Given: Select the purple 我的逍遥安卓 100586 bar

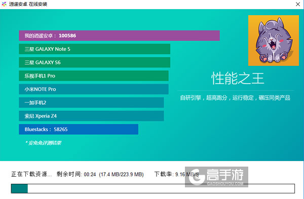Looking at the screenshot, I should [x=119, y=35].
